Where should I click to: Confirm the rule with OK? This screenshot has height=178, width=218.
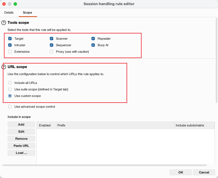click(x=181, y=172)
